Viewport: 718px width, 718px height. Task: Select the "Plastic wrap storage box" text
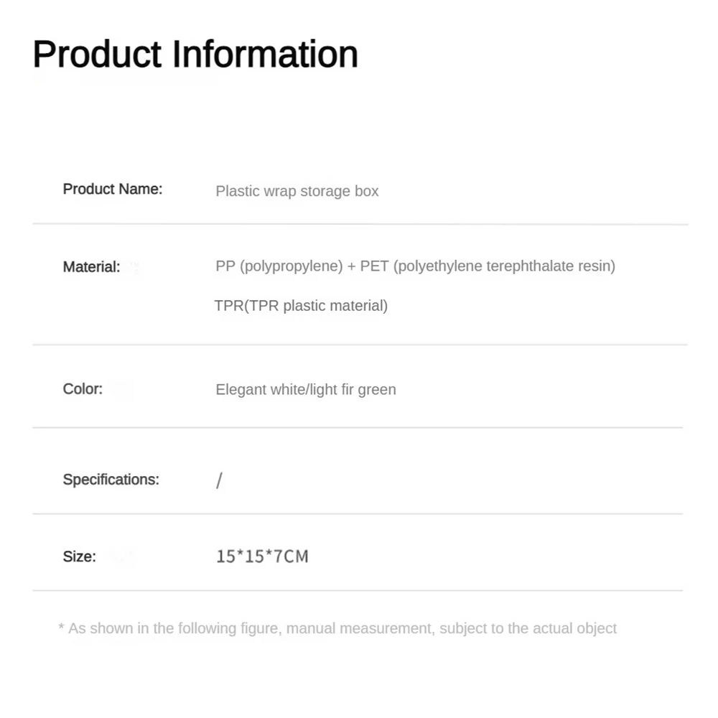pyautogui.click(x=297, y=191)
